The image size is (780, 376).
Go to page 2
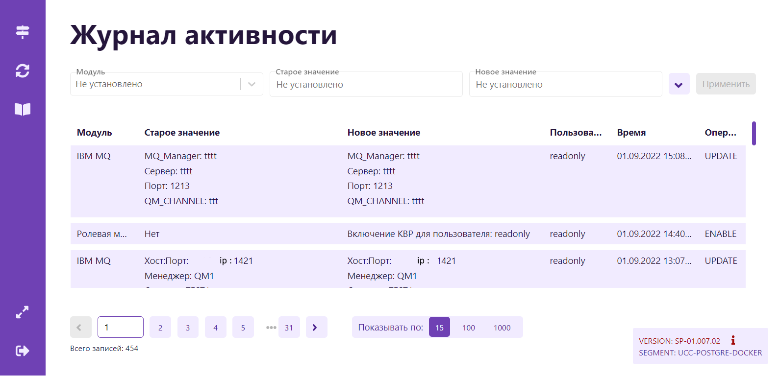tap(160, 328)
